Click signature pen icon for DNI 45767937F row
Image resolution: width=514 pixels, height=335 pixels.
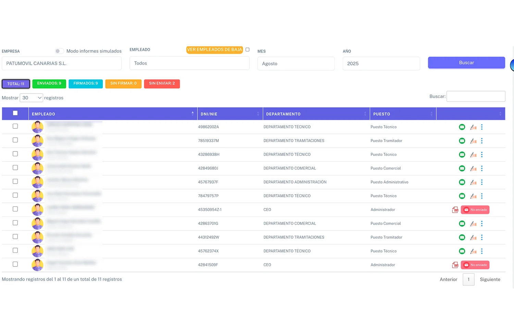473,182
